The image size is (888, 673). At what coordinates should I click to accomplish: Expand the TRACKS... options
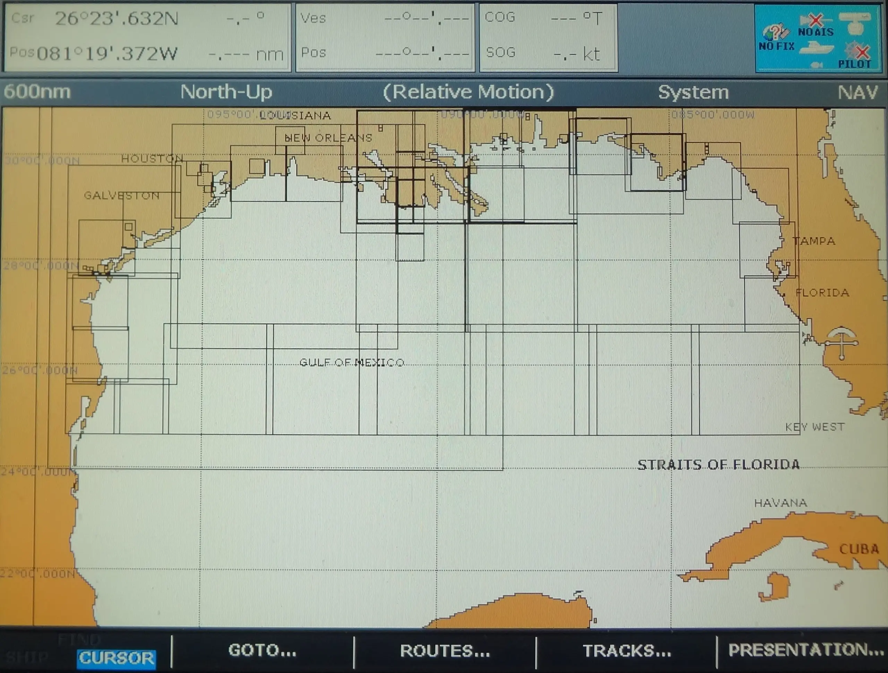pyautogui.click(x=626, y=650)
